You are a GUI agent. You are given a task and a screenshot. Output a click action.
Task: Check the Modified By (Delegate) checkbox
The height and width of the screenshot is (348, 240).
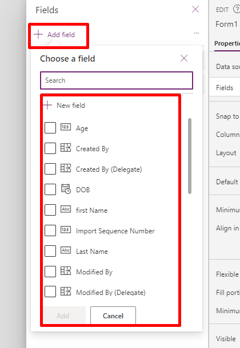click(50, 292)
